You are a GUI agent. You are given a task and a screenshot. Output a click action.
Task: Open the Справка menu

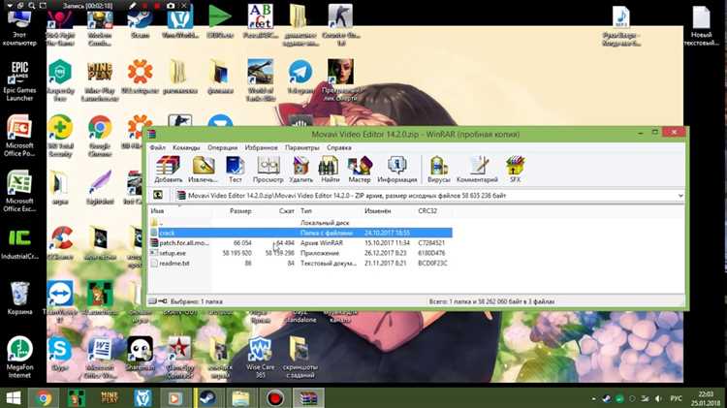[339, 147]
